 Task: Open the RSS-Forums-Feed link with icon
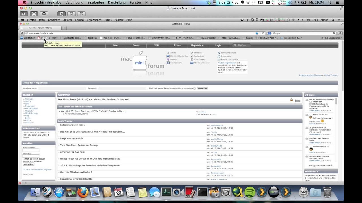[200, 63]
